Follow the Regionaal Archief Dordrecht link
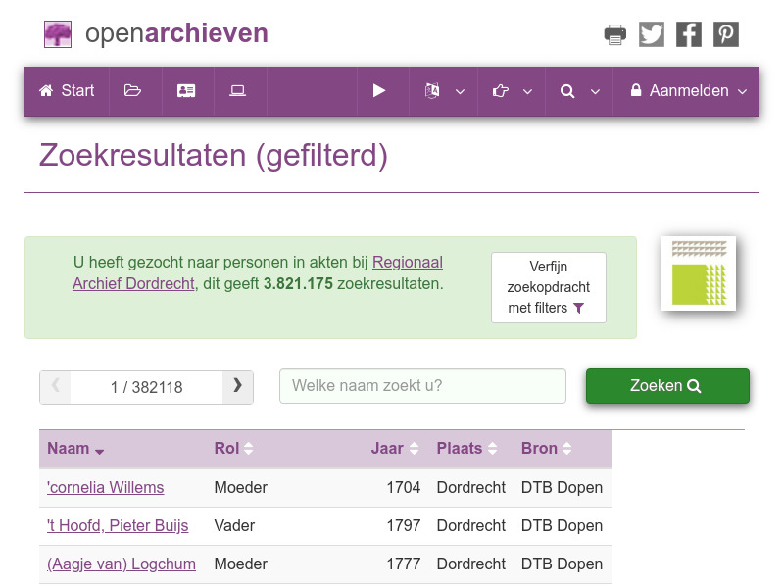Image resolution: width=784 pixels, height=588 pixels. [408, 262]
